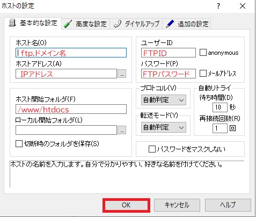Expand the 転送モード dropdown
The width and height of the screenshot is (256, 217).
164,127
